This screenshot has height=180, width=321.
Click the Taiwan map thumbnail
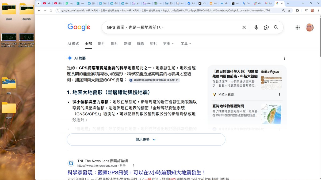[x=271, y=114]
